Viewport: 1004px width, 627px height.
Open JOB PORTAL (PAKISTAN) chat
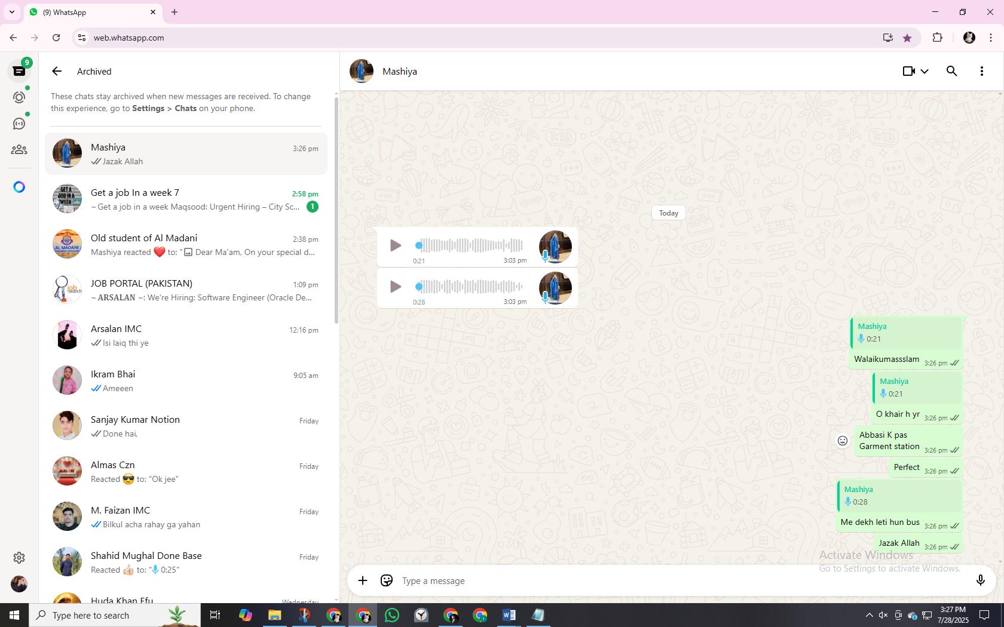tap(186, 290)
